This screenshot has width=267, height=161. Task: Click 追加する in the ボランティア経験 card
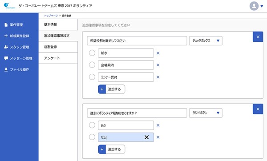click(x=112, y=149)
